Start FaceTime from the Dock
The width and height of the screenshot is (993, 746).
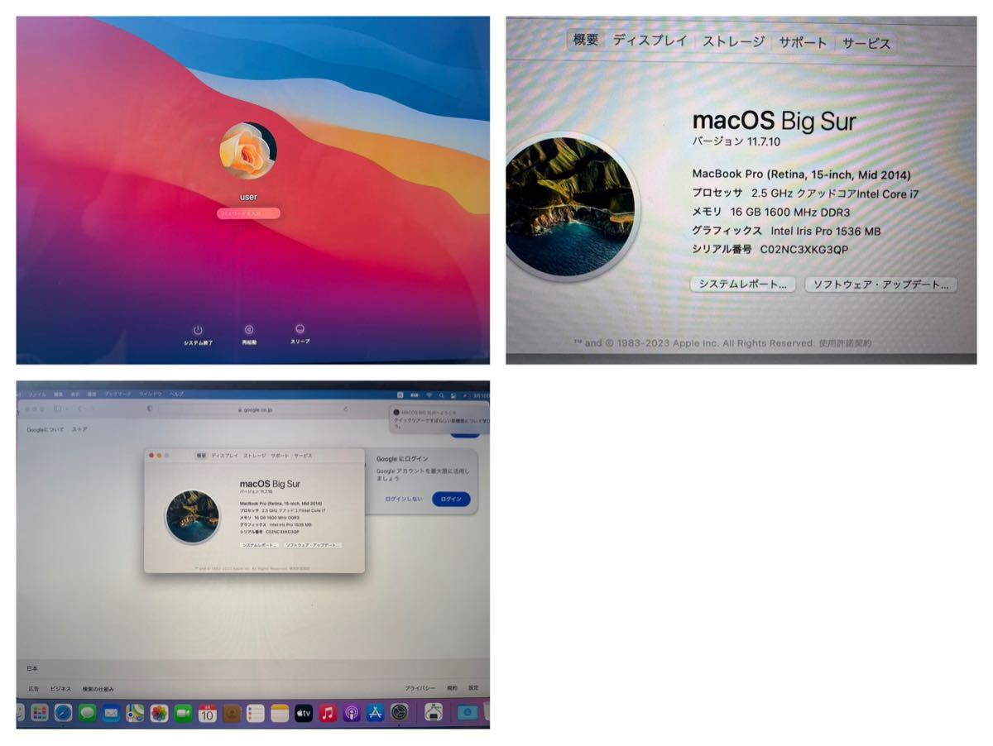coord(184,712)
